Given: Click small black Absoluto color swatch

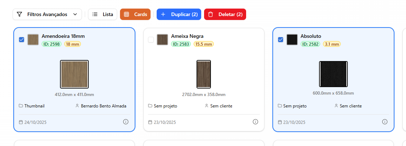Looking at the screenshot, I should pyautogui.click(x=292, y=40).
